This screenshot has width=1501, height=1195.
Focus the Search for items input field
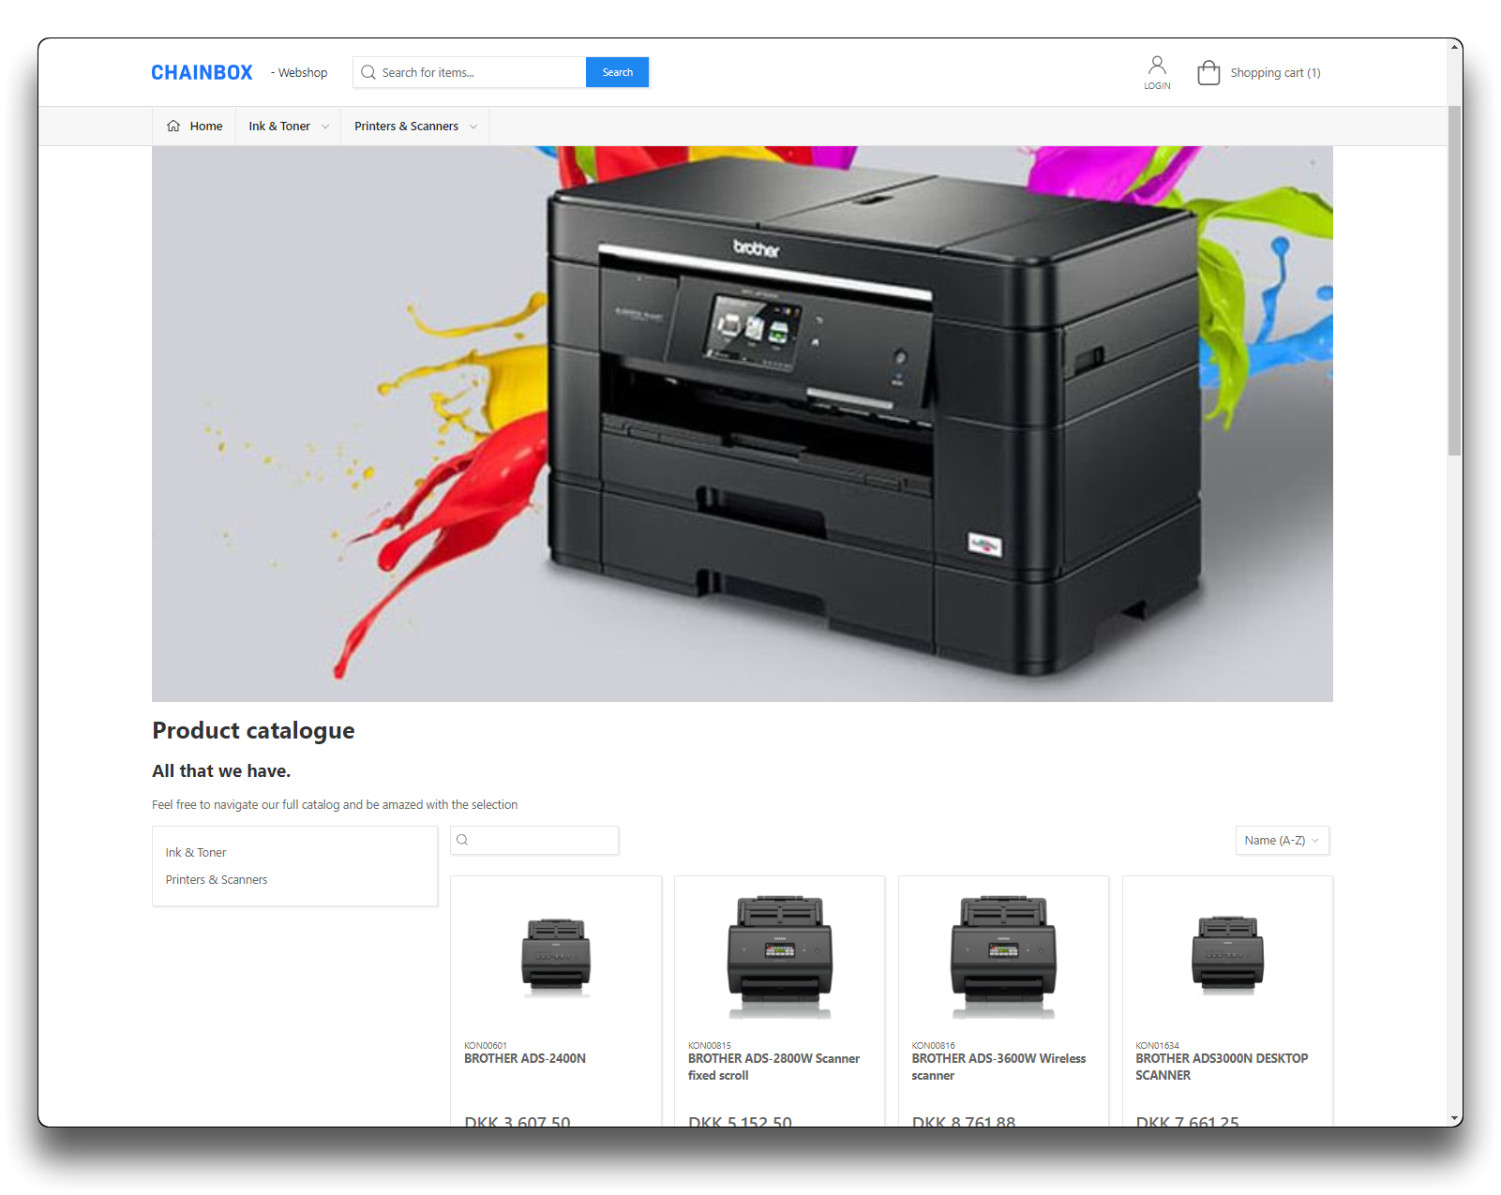click(x=480, y=73)
